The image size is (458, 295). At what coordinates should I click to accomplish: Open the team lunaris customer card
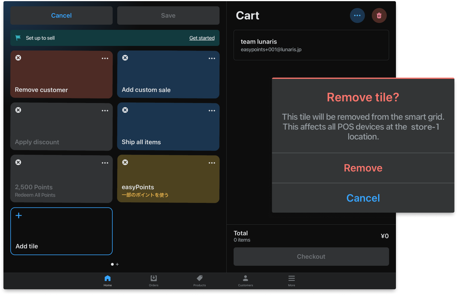click(311, 45)
